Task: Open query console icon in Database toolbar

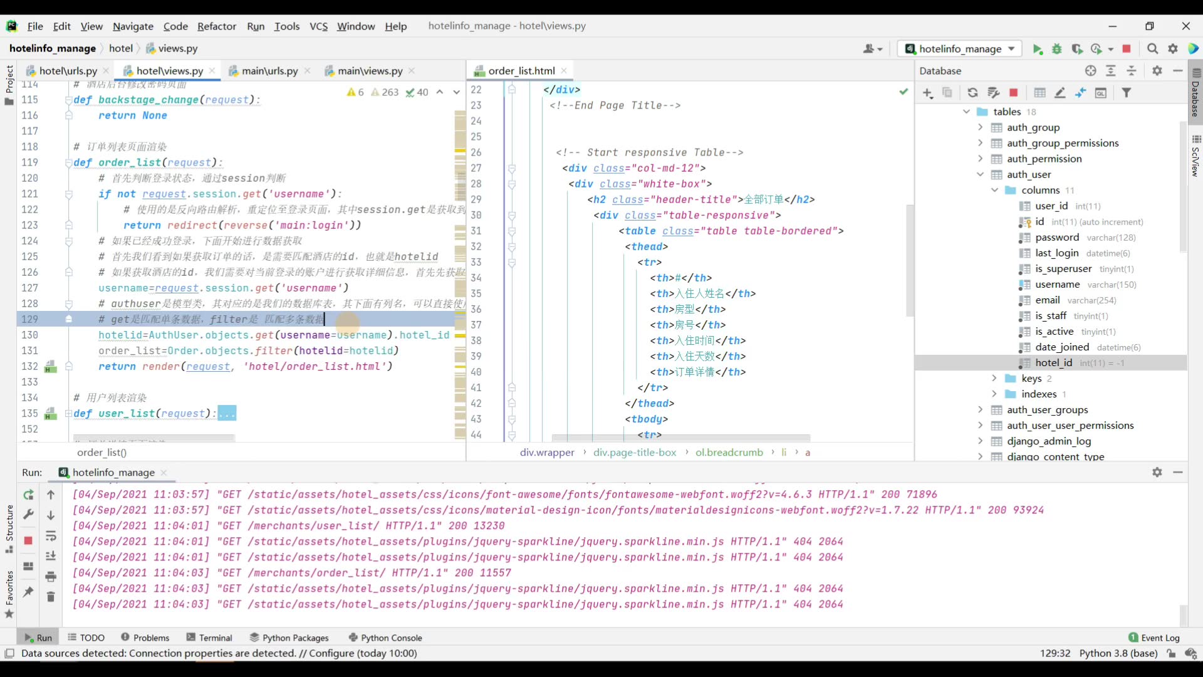Action: (1101, 93)
